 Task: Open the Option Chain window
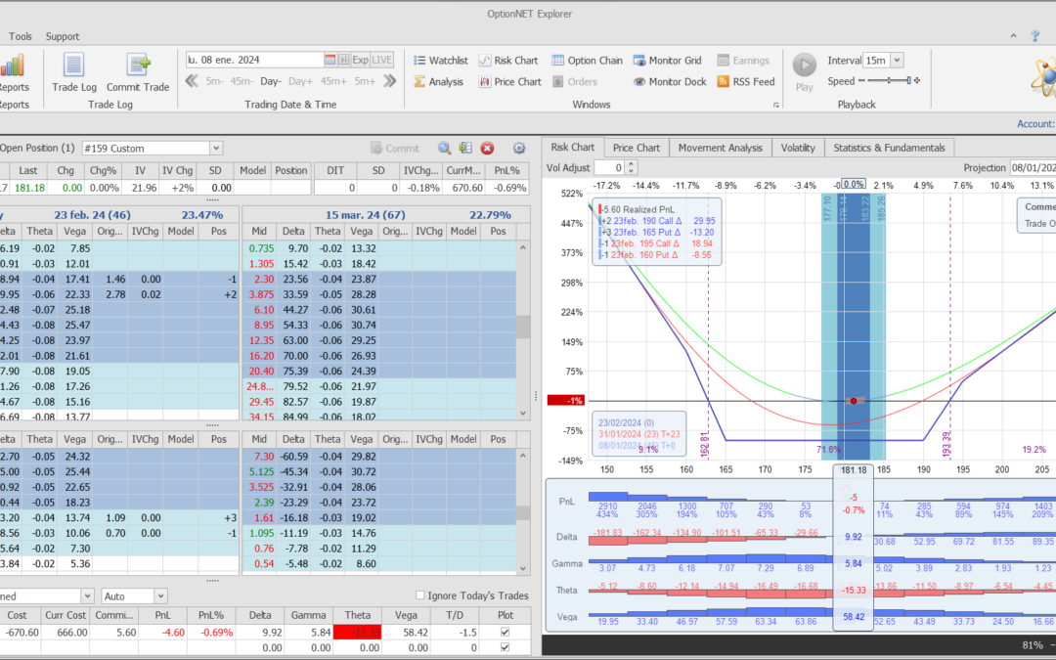587,61
